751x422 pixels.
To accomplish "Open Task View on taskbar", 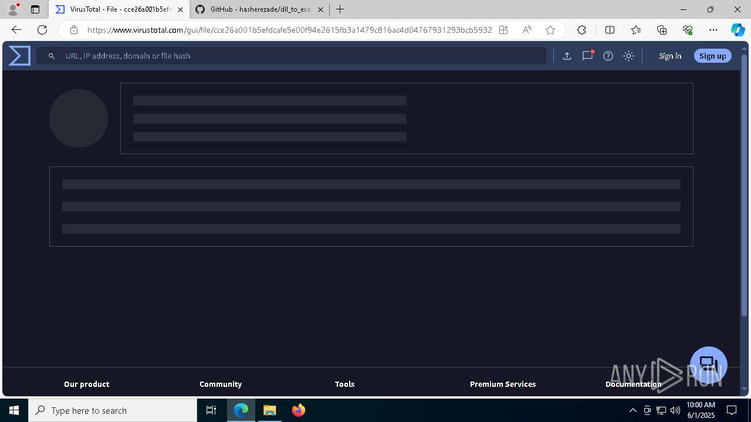I will [211, 410].
